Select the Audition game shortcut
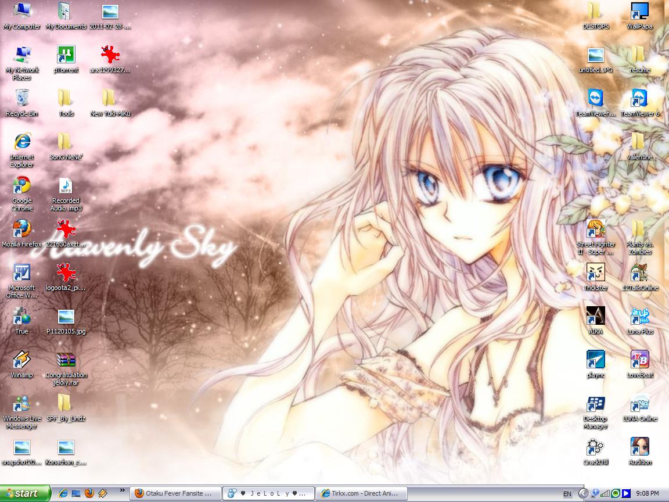The image size is (669, 502). tap(639, 451)
